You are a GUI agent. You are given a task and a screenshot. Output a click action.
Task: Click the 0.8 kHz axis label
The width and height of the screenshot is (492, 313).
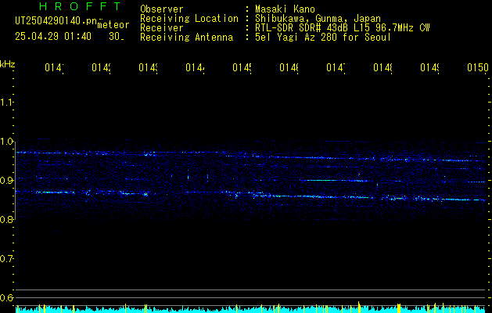pyautogui.click(x=6, y=219)
